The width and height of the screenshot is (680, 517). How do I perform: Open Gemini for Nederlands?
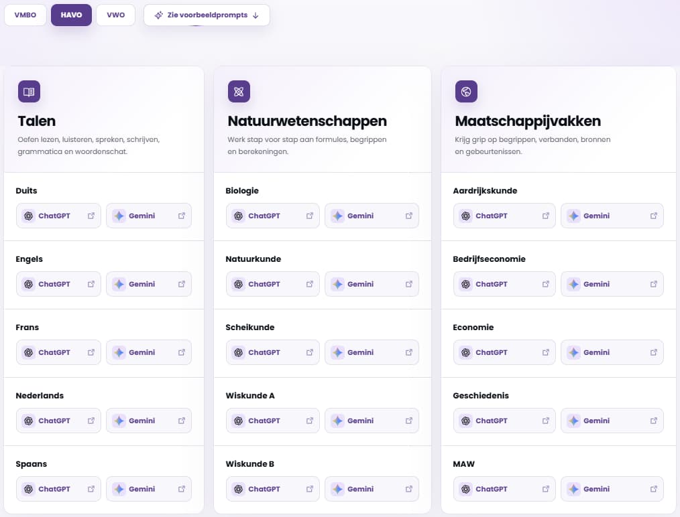tap(149, 421)
